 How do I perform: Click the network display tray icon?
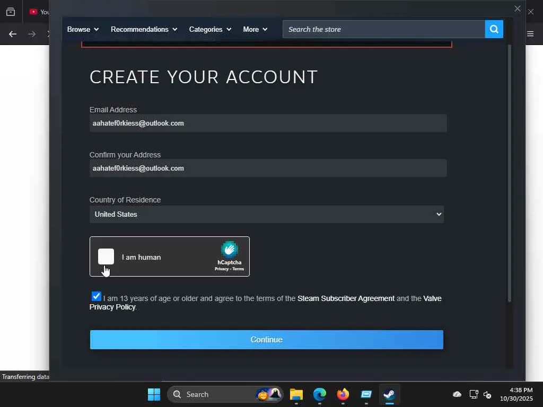click(474, 394)
